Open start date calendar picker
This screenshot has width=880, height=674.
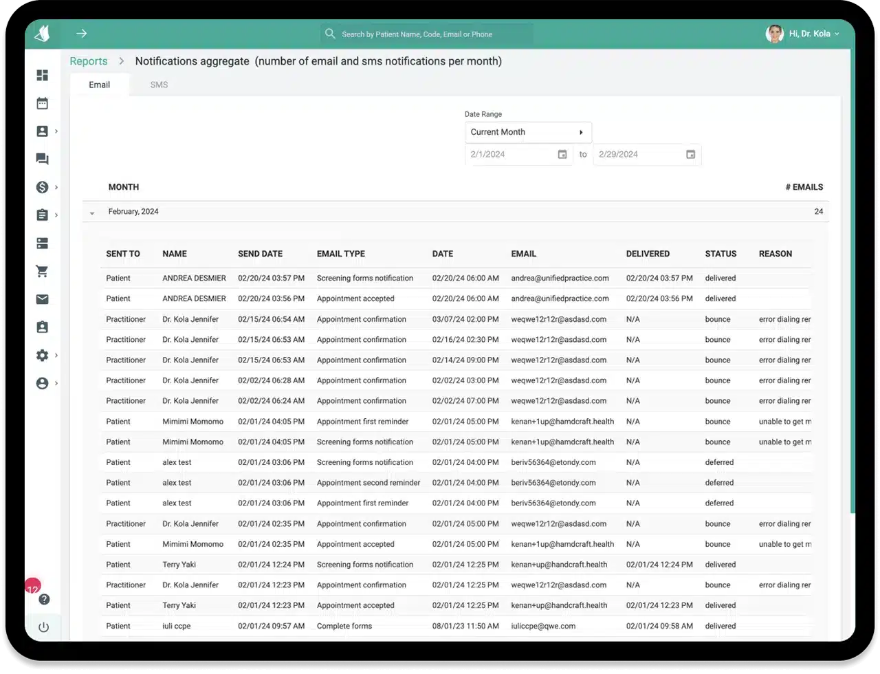click(562, 155)
